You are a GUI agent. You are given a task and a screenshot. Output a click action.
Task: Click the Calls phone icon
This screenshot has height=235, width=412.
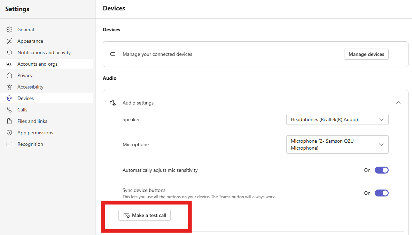tap(10, 110)
